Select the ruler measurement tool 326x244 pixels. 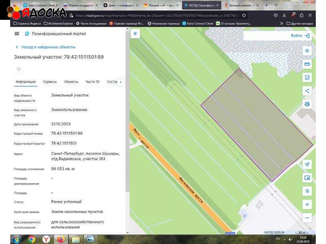click(x=307, y=64)
